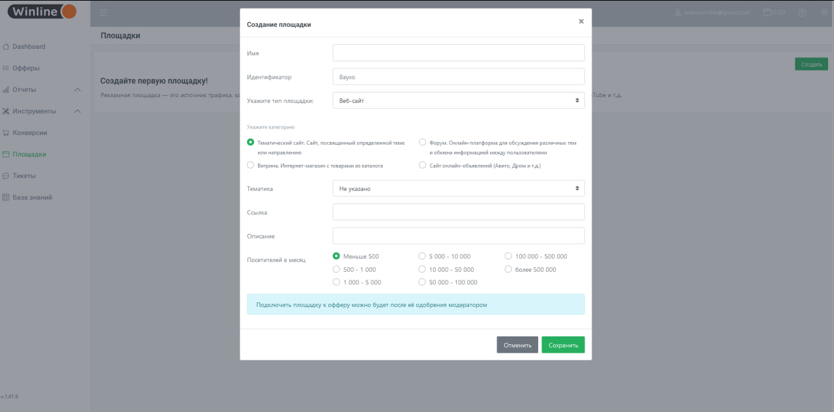834x412 pixels.
Task: Click the Dashboard home icon
Action: (x=6, y=47)
